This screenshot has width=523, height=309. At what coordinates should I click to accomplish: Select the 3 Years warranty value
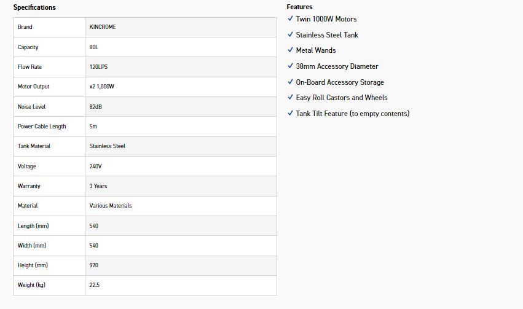[98, 186]
